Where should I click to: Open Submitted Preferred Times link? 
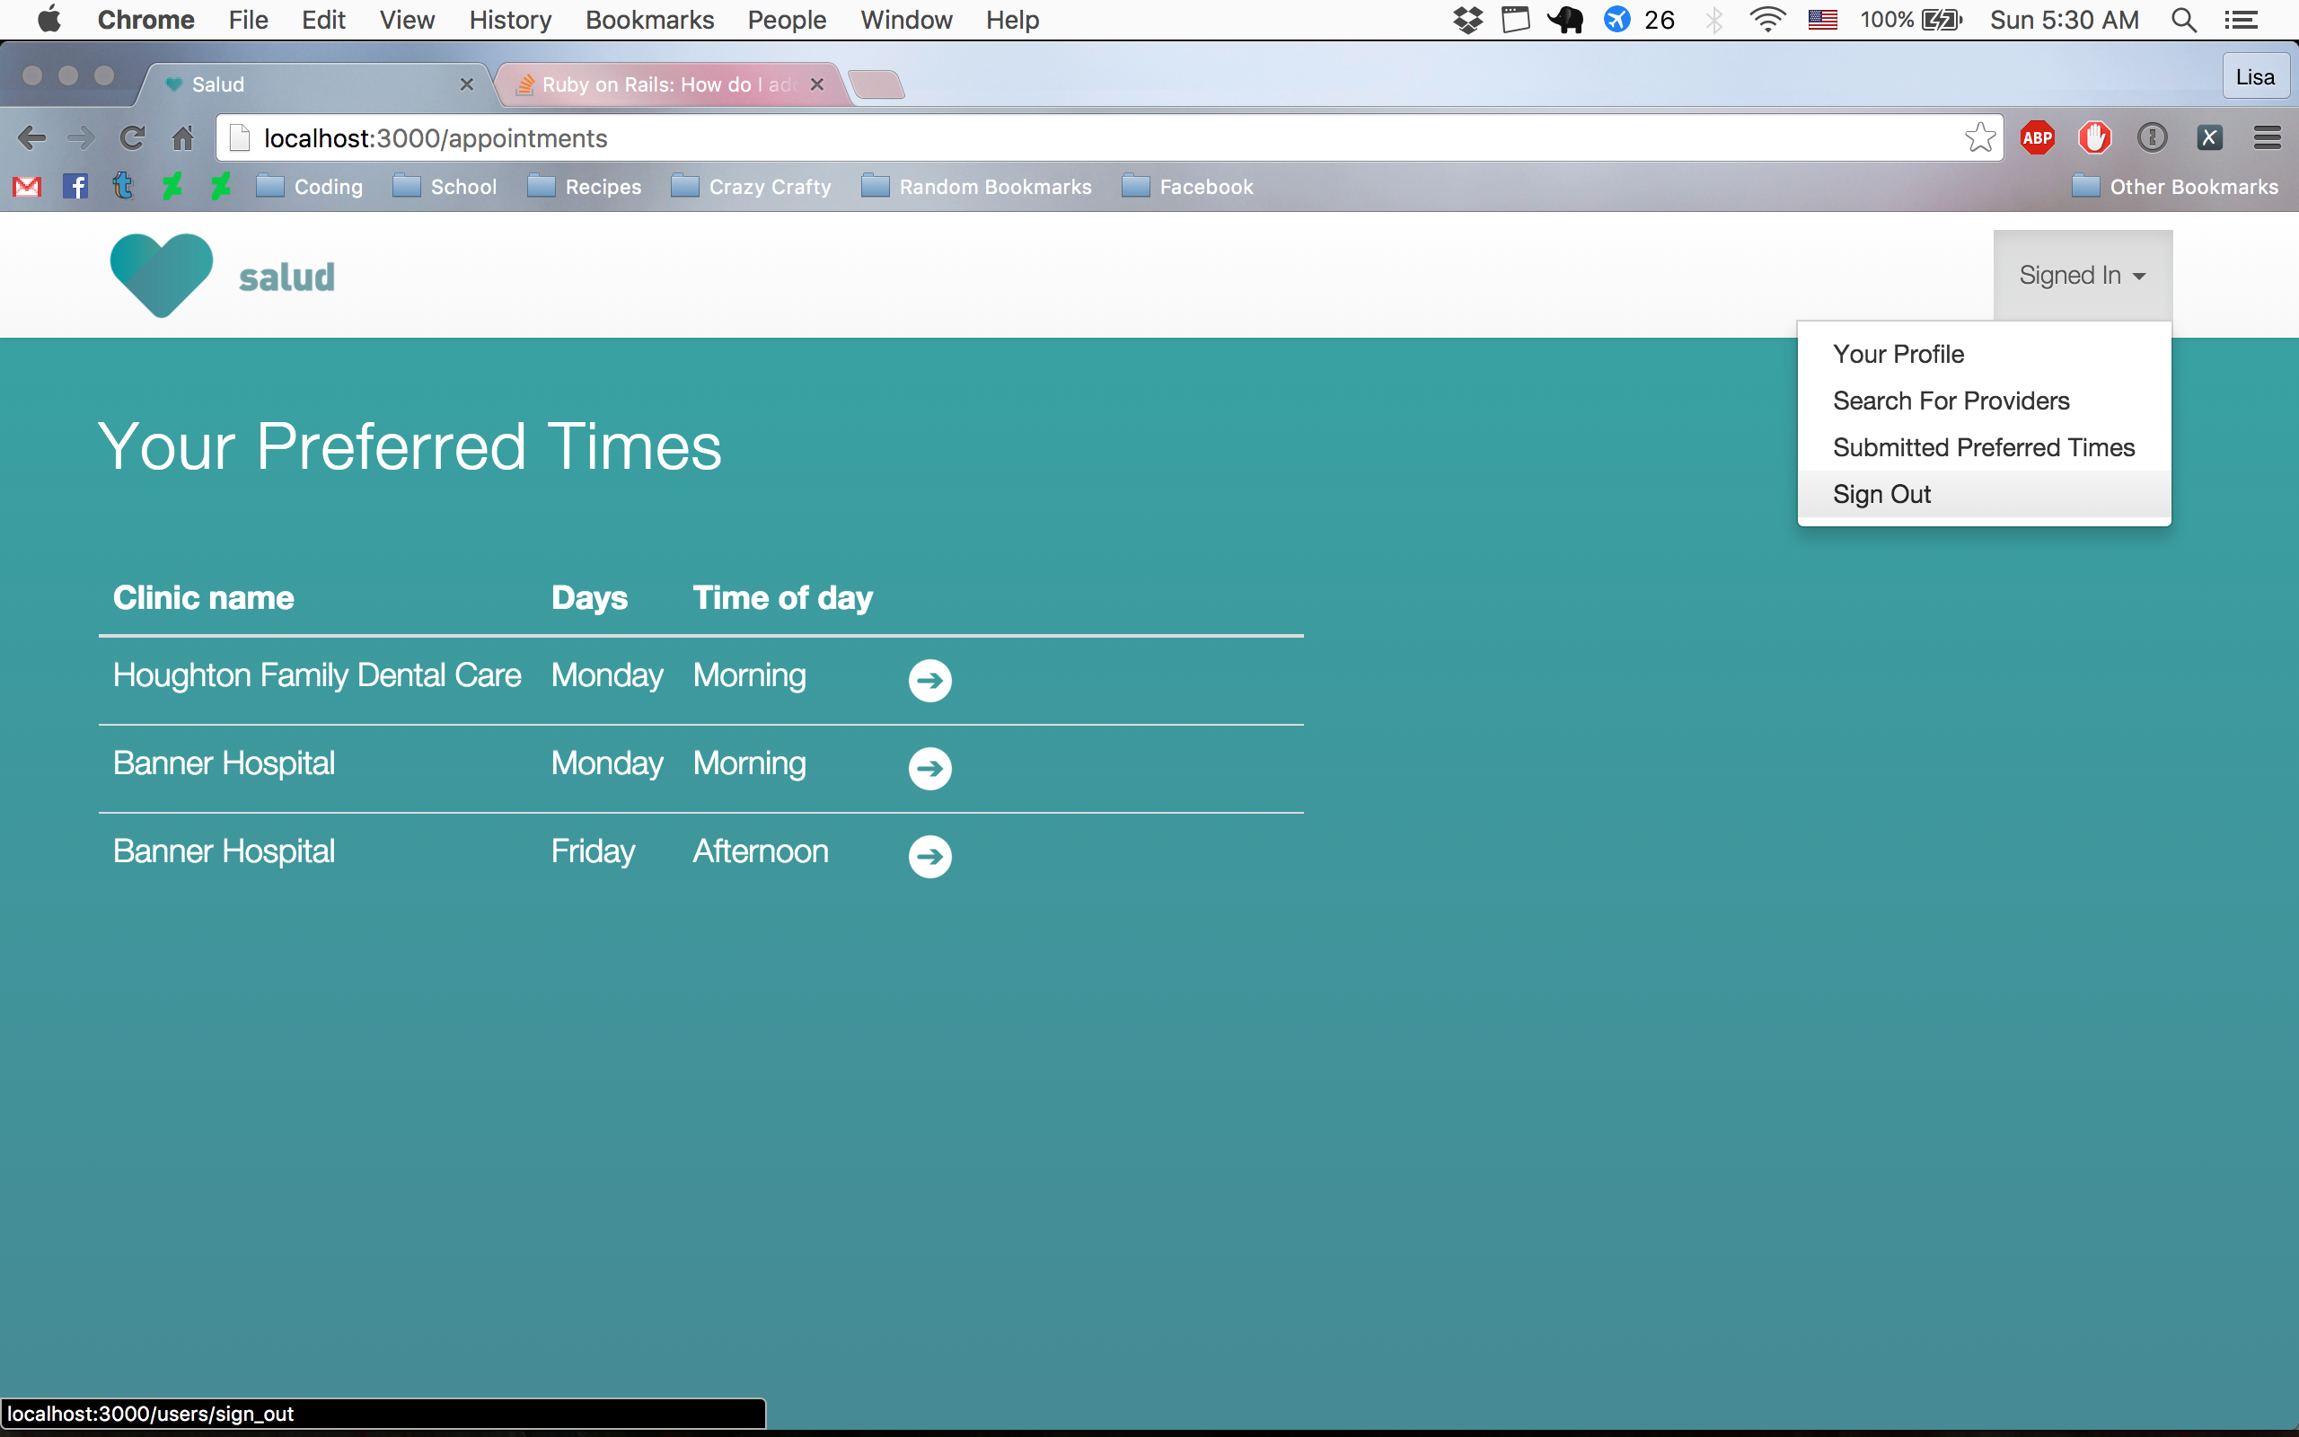coord(1983,446)
